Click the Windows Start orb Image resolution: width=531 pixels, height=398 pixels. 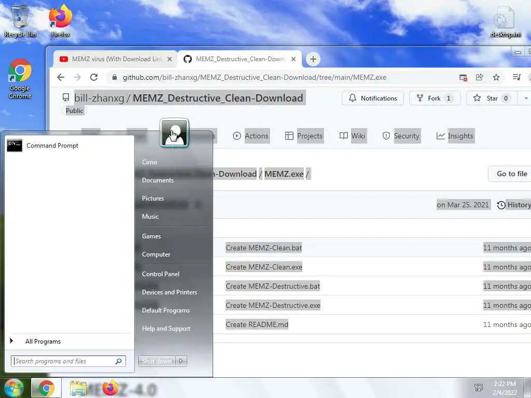coord(13,388)
